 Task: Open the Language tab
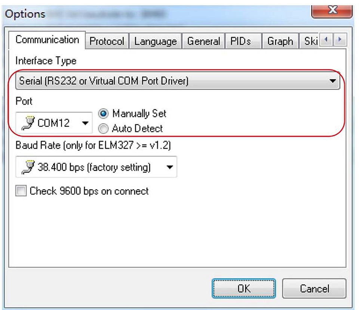pyautogui.click(x=156, y=41)
